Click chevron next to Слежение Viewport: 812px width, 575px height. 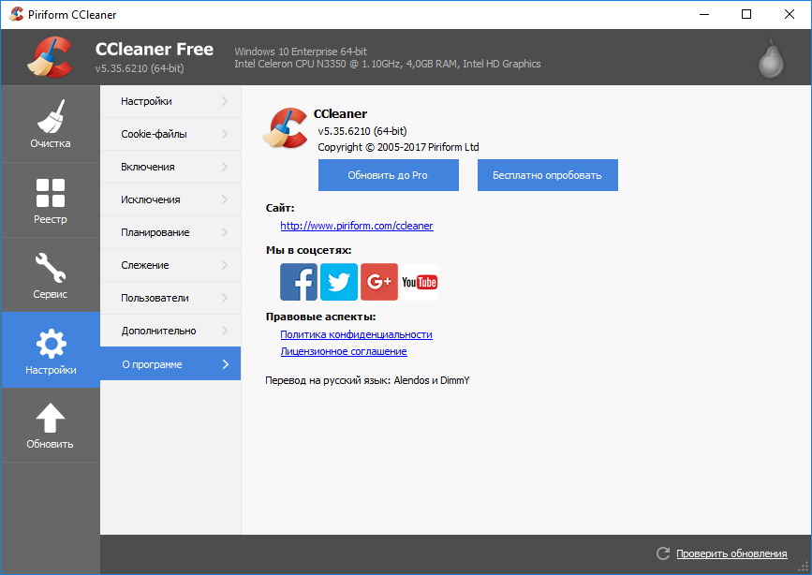(225, 265)
